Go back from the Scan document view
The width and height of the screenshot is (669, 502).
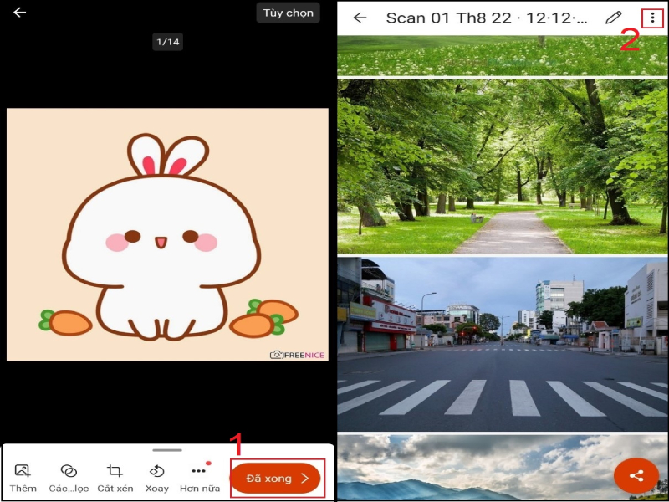360,18
